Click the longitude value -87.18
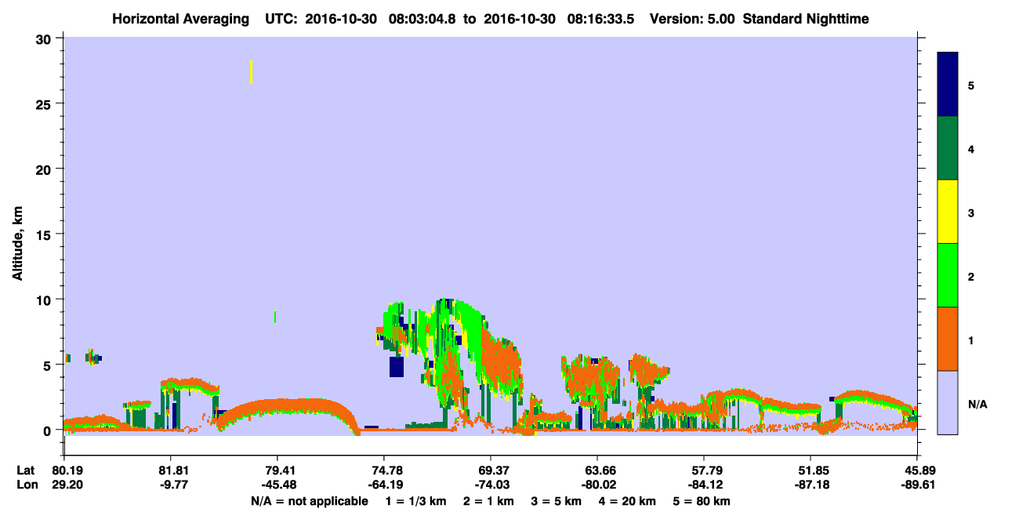Screen dimensions: 1019x523 [810, 485]
